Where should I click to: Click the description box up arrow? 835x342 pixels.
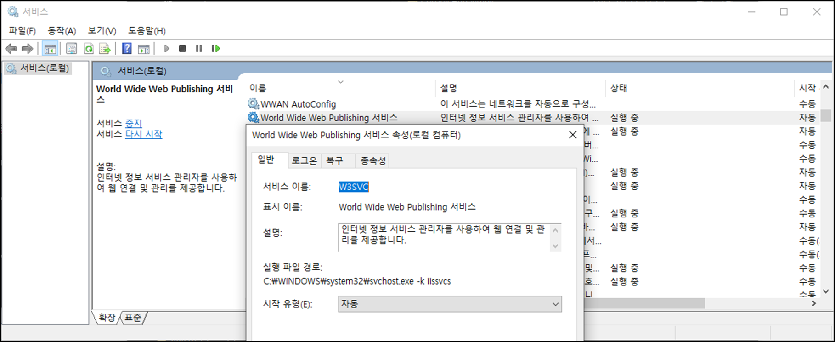click(x=555, y=230)
